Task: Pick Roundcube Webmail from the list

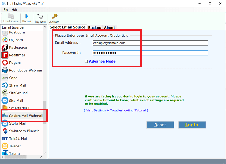Action: tap(26, 70)
